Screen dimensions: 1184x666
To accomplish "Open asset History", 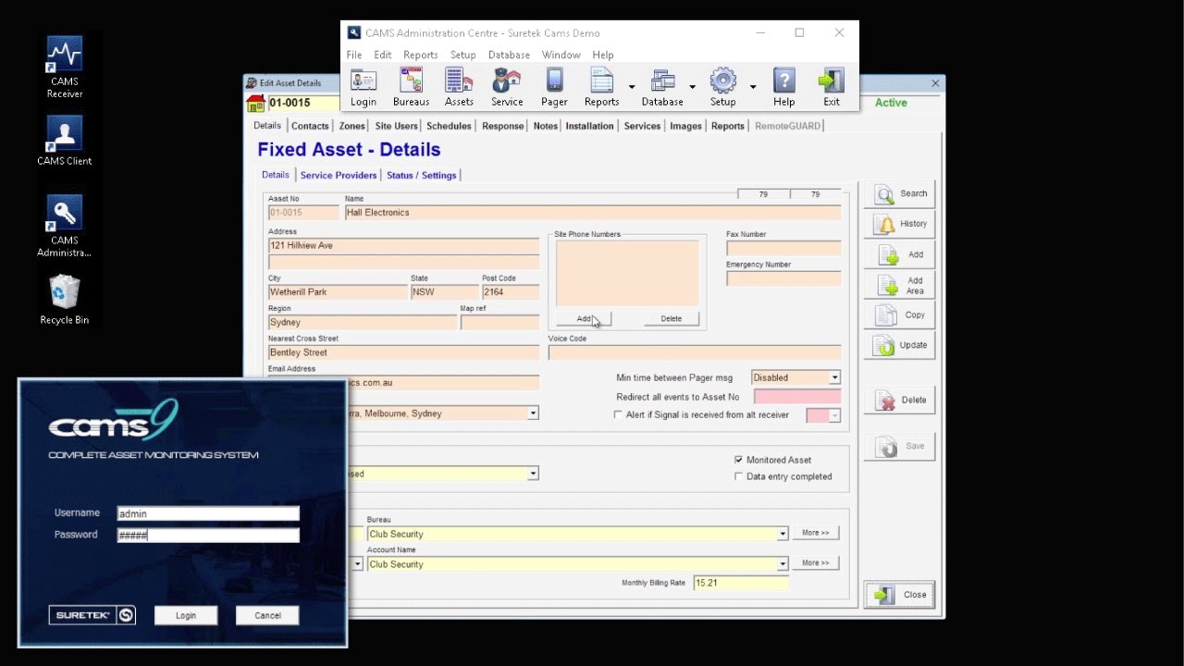I will point(900,224).
